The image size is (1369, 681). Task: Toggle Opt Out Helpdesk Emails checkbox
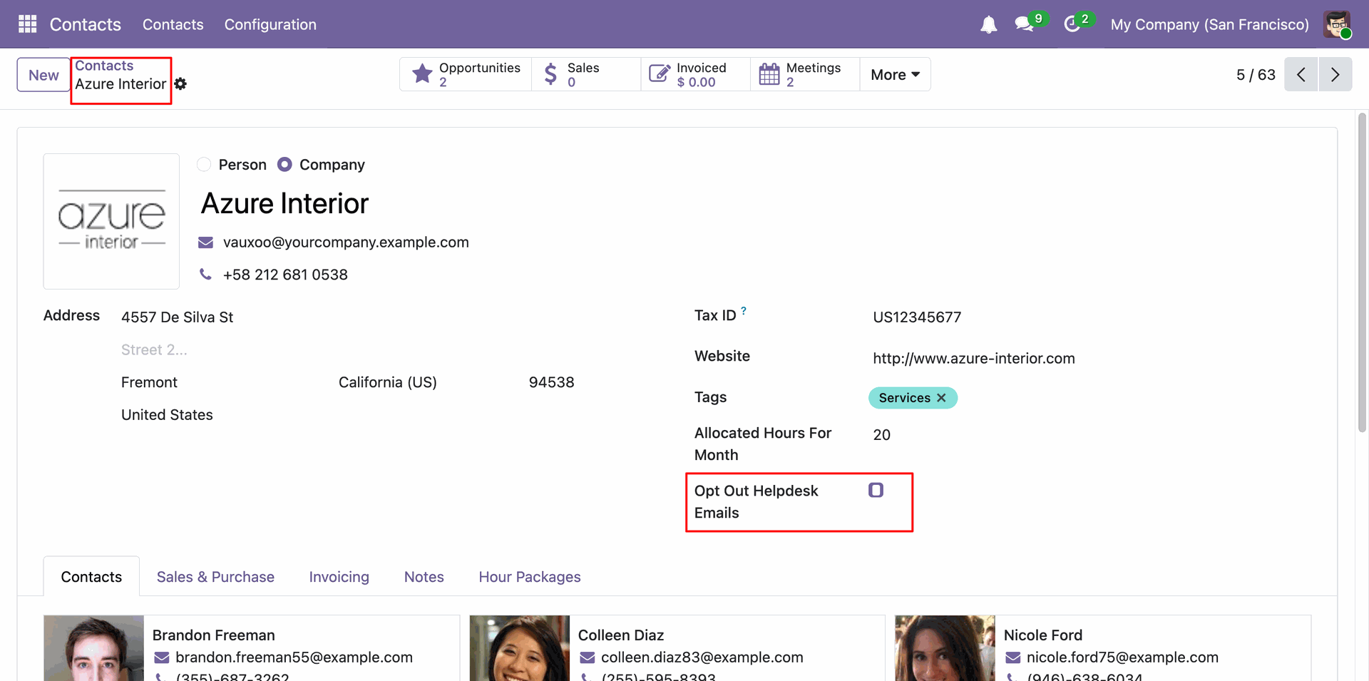[876, 491]
